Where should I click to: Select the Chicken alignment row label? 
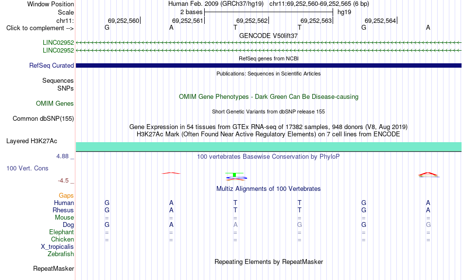62,239
